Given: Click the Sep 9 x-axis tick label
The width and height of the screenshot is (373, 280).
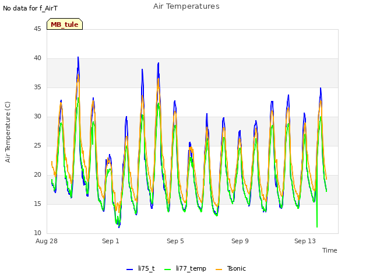Looking at the screenshot, I should coord(240,241).
